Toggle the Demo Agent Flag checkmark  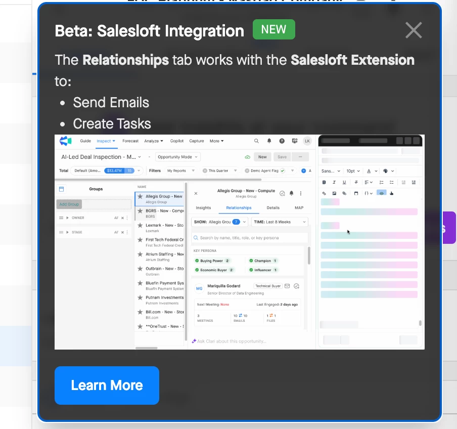[x=283, y=170]
